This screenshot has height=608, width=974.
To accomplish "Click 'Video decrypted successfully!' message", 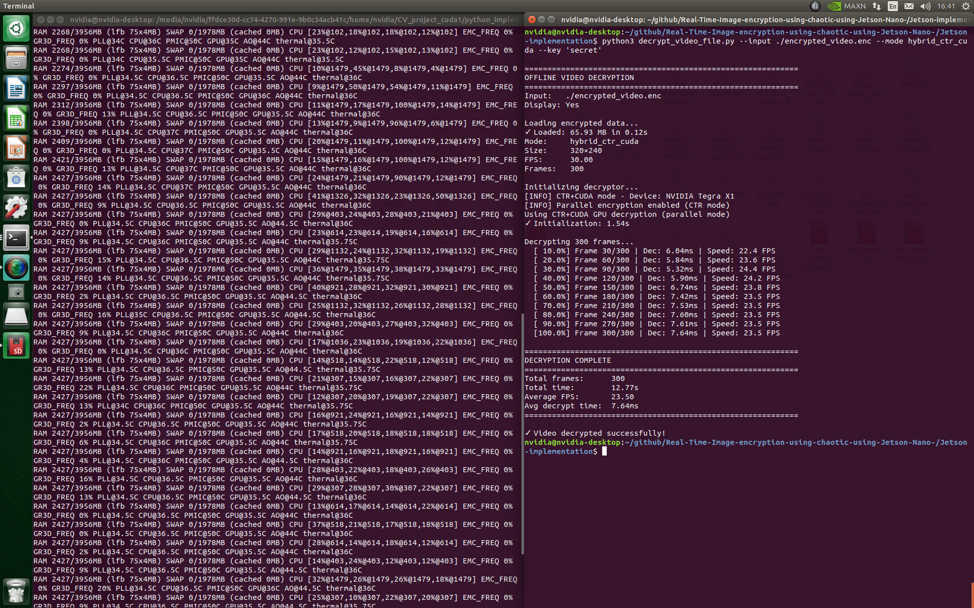I will pyautogui.click(x=595, y=433).
